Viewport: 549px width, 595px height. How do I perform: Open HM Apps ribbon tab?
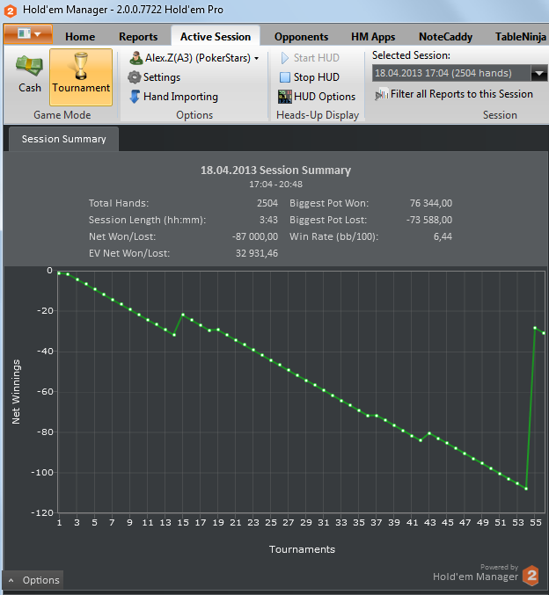[373, 37]
